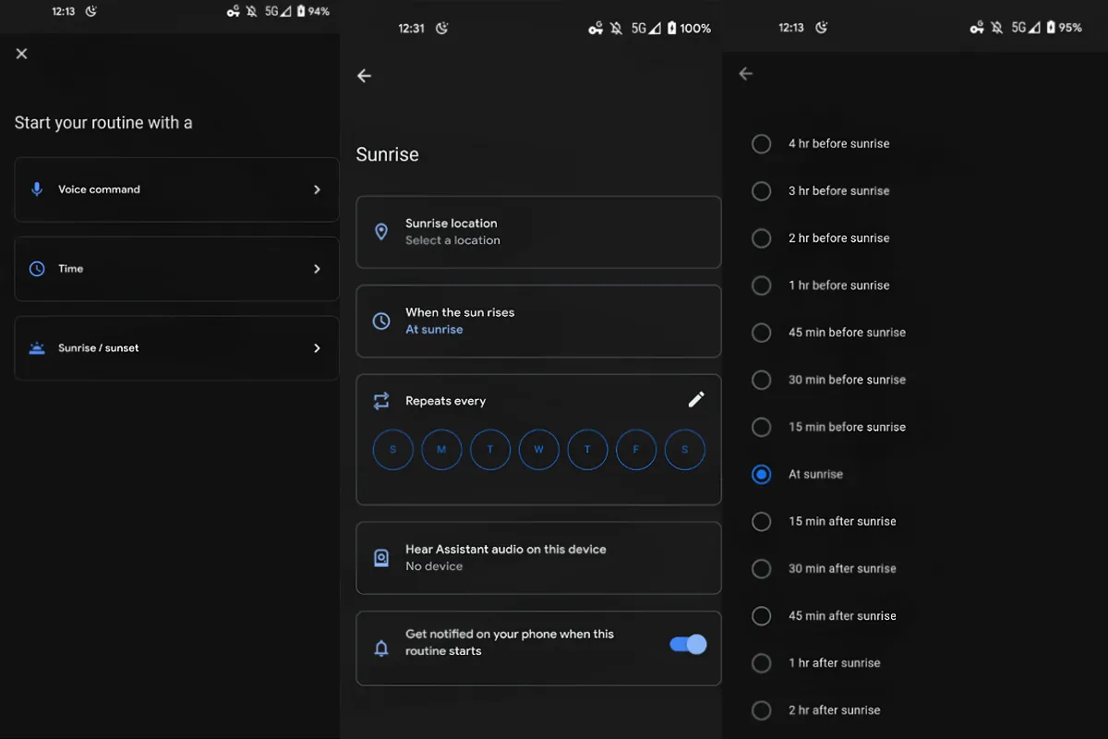1108x739 pixels.
Task: Tap the location pin icon
Action: coord(381,232)
